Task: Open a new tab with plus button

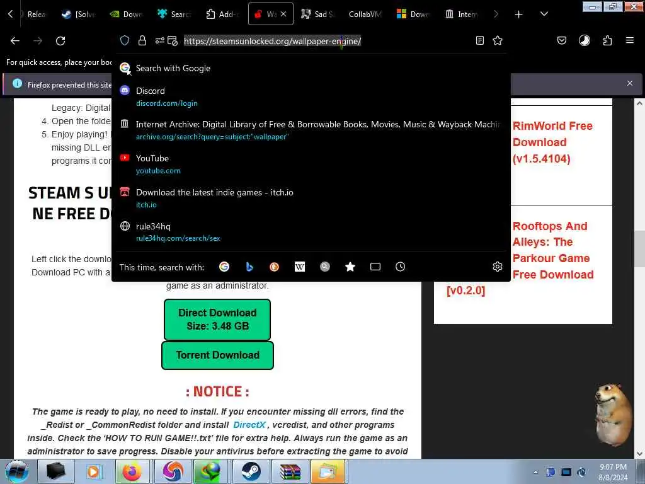Action: pos(519,14)
